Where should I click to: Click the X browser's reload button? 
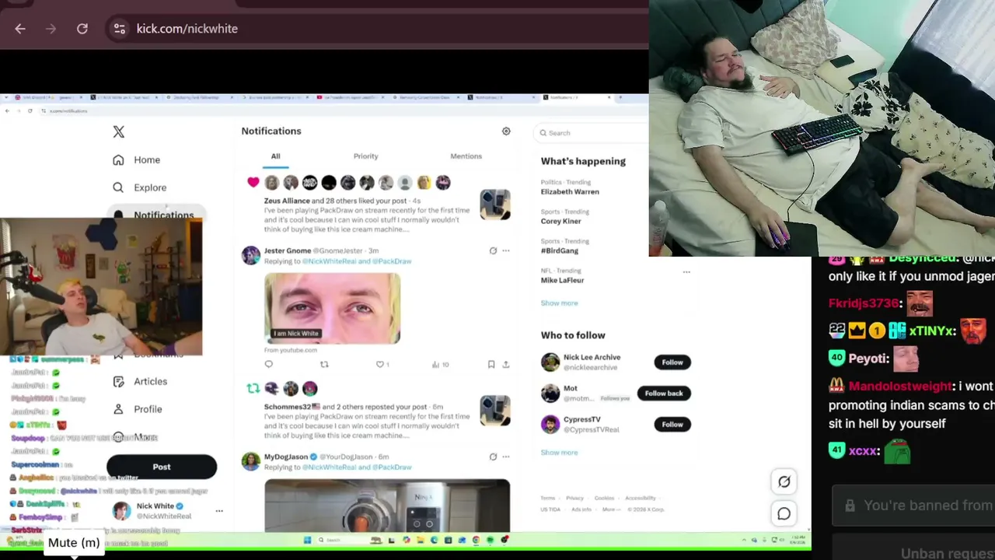tap(30, 111)
